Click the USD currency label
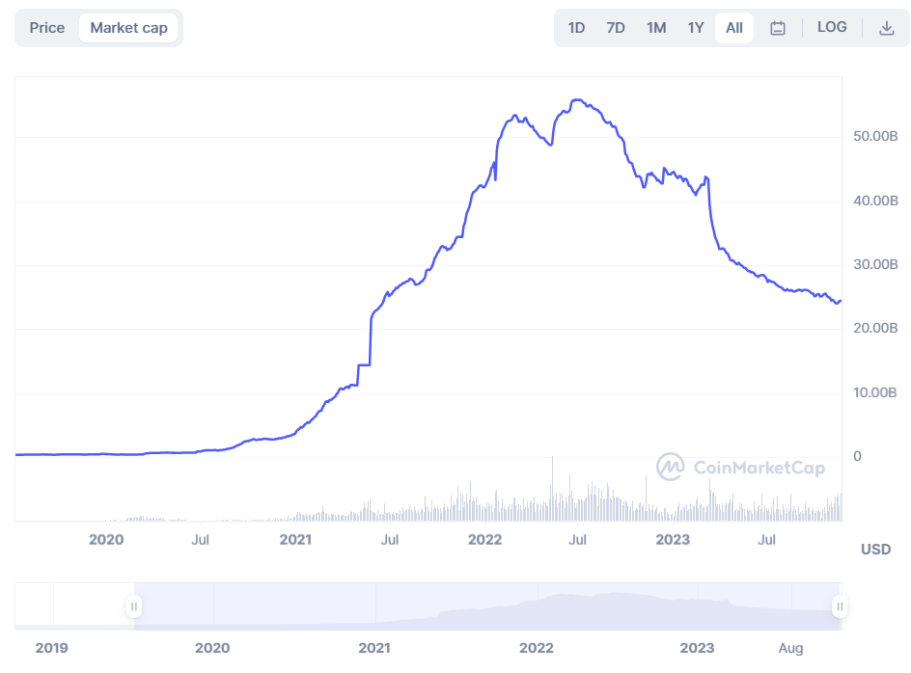 pos(875,550)
